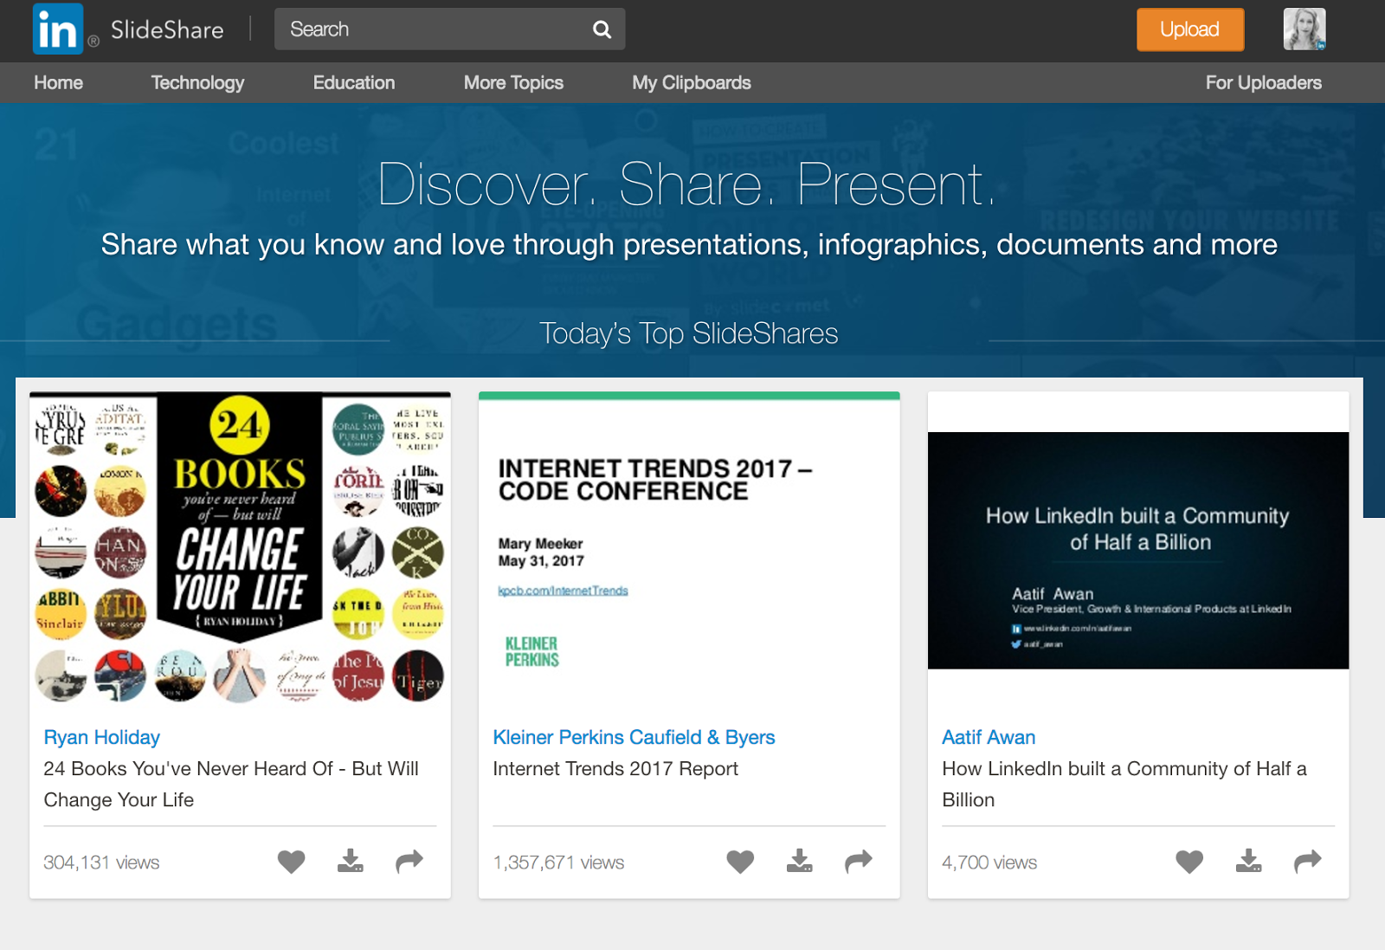Like the Half a Billion slideshare
1385x950 pixels.
1189,862
